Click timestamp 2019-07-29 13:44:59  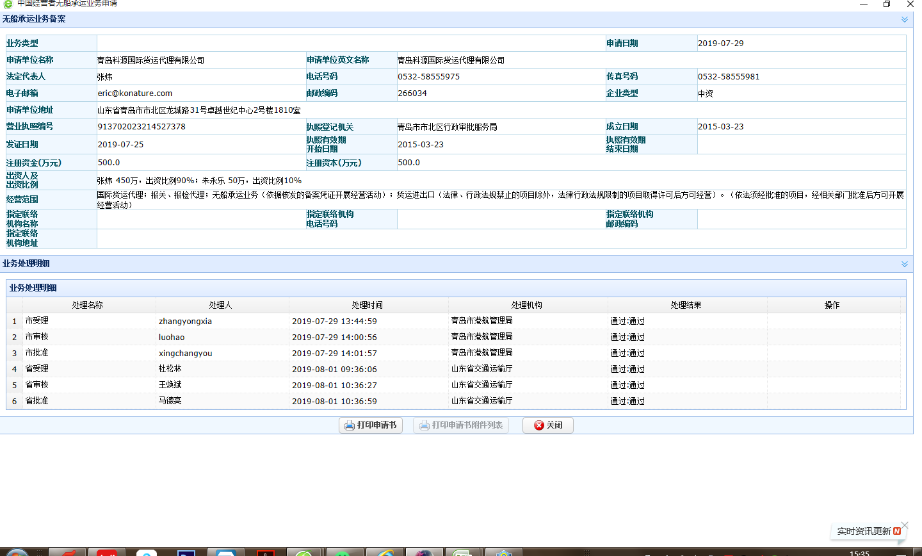point(334,321)
